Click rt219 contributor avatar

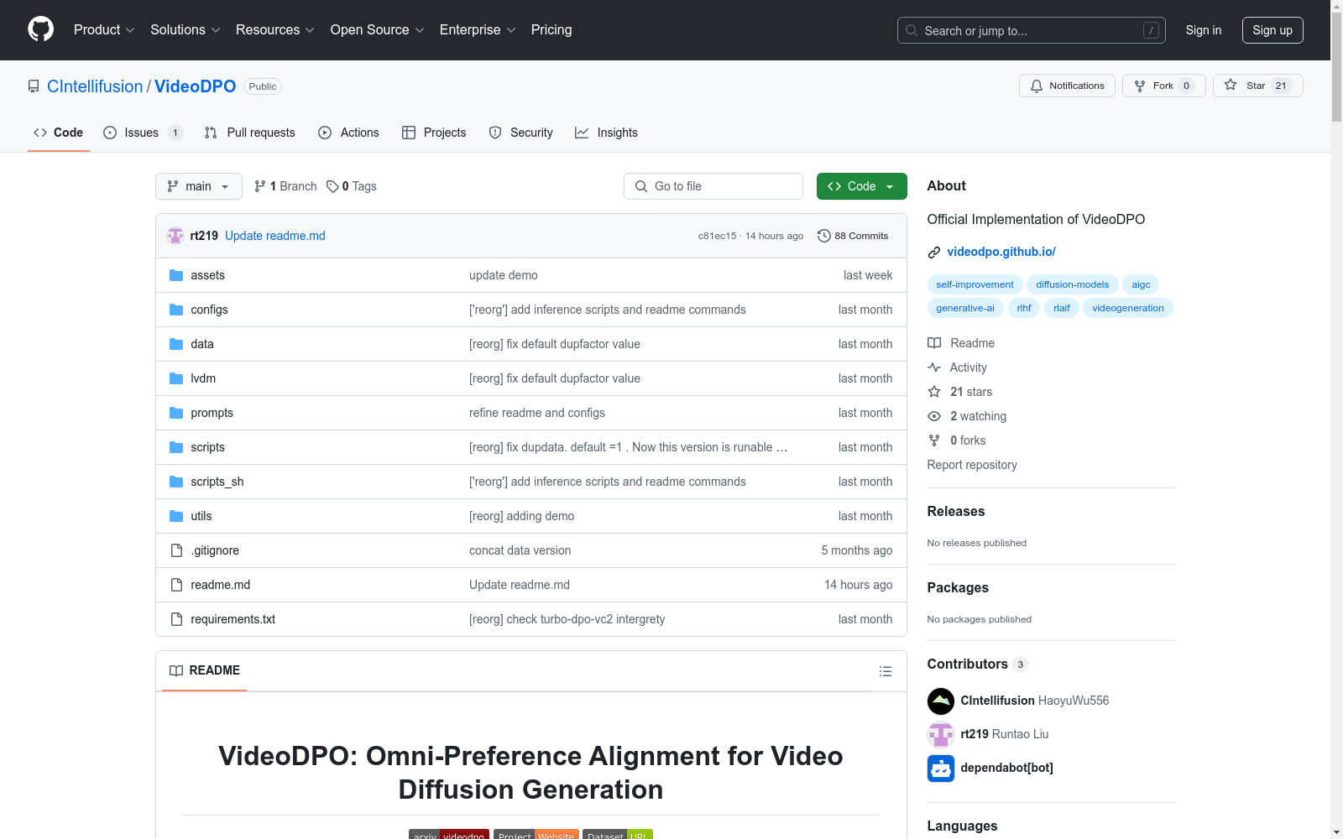(x=941, y=734)
